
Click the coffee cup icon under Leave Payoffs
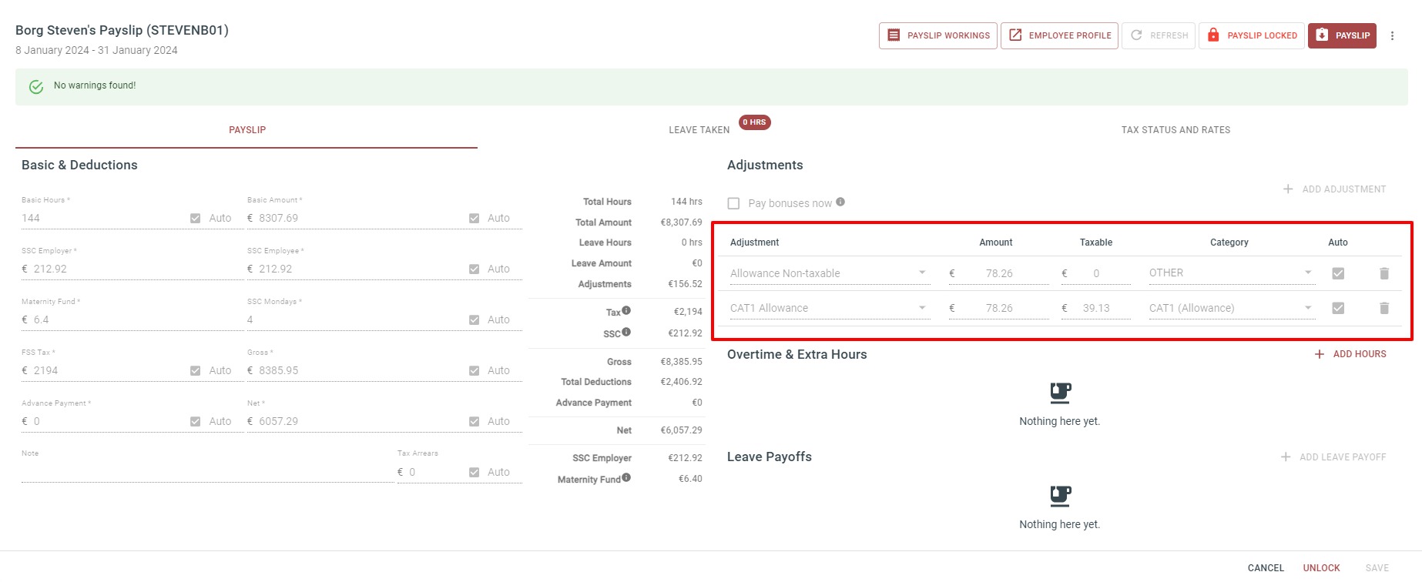pyautogui.click(x=1060, y=497)
